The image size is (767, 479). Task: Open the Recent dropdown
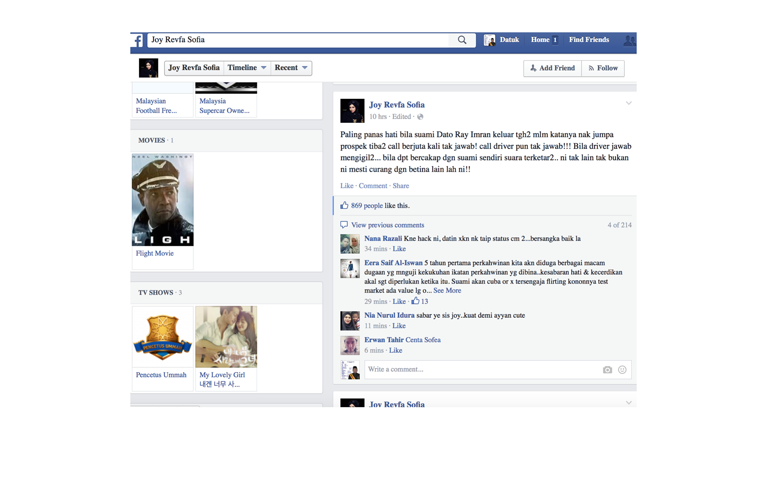291,68
